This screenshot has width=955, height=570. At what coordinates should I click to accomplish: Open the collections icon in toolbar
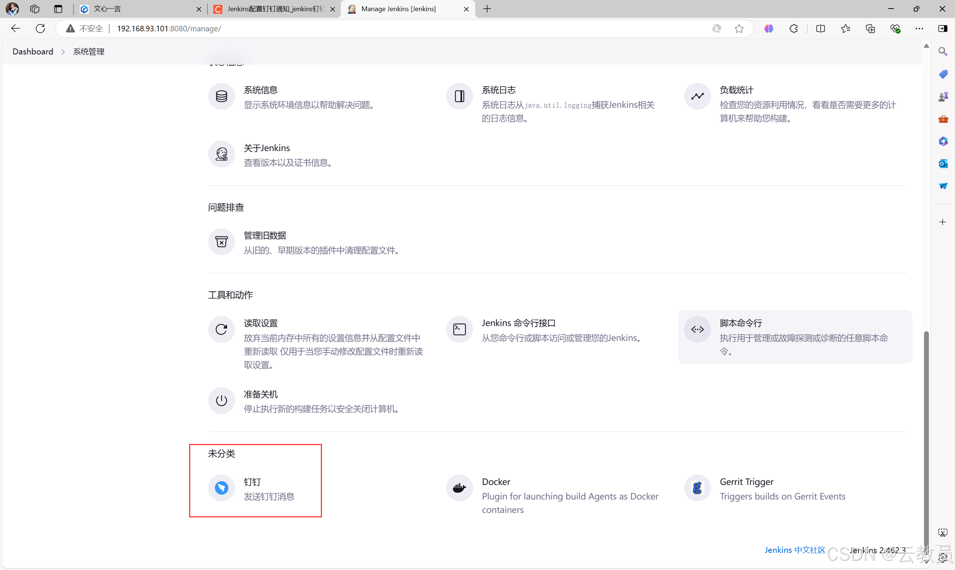click(x=870, y=28)
